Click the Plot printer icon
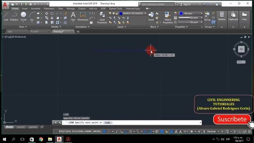This screenshot has height=143, width=254. pyautogui.click(x=31, y=4)
